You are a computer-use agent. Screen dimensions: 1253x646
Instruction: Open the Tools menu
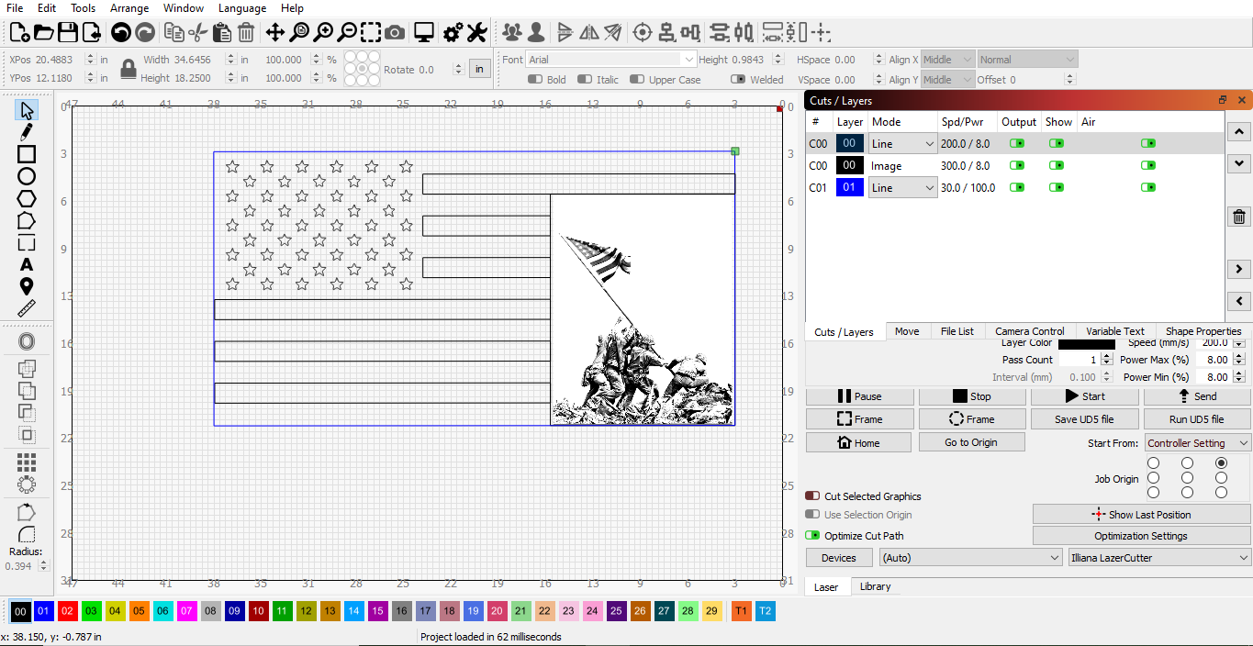click(x=84, y=8)
